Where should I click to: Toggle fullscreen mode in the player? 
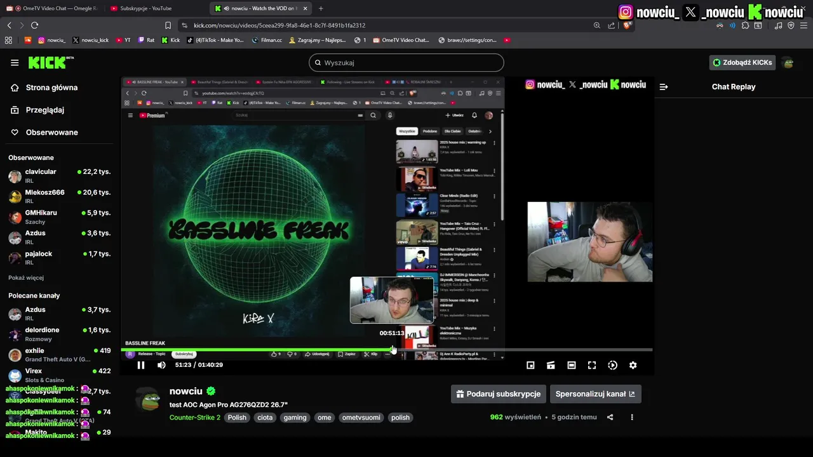pyautogui.click(x=592, y=365)
